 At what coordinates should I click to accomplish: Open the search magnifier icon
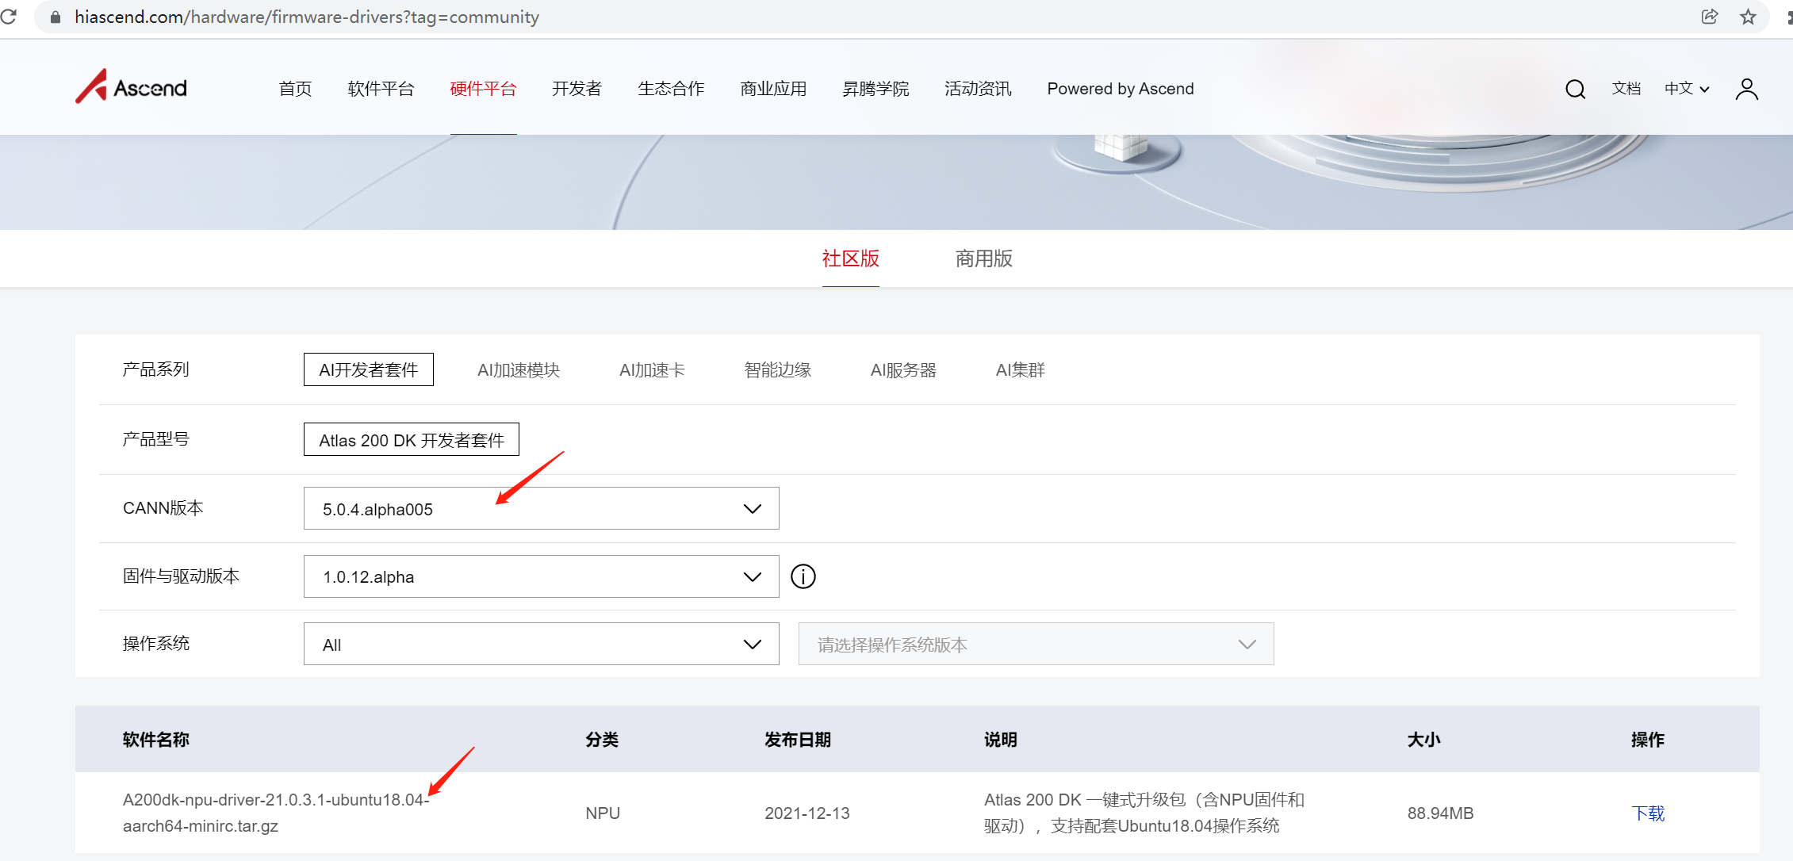(x=1575, y=89)
